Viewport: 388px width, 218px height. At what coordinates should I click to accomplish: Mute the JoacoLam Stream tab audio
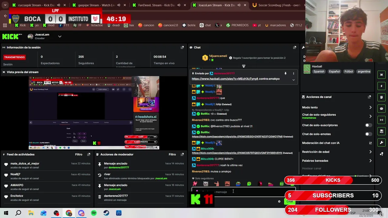click(x=239, y=5)
